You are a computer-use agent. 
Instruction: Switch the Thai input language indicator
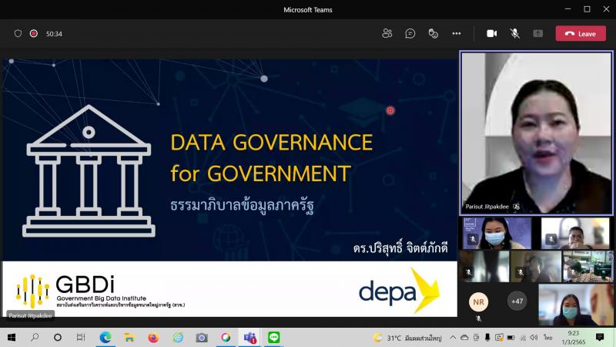click(548, 338)
